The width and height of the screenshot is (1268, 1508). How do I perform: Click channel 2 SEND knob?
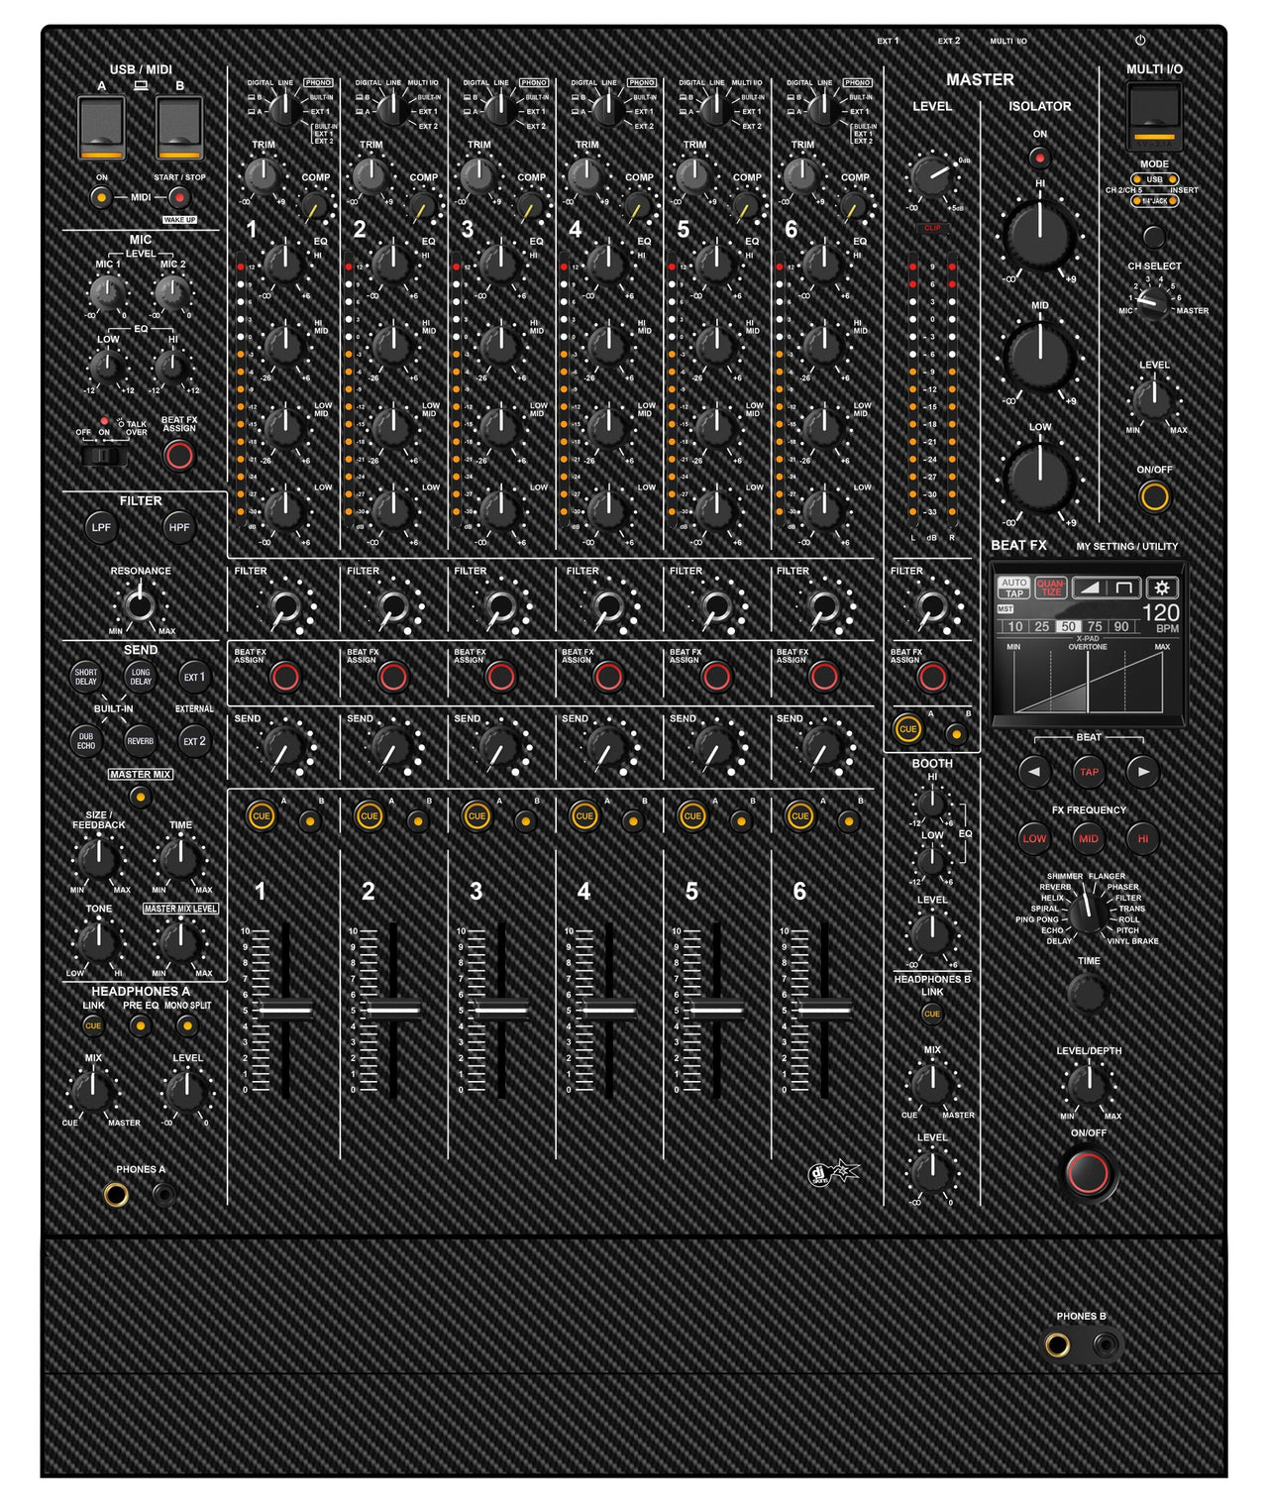point(393,750)
